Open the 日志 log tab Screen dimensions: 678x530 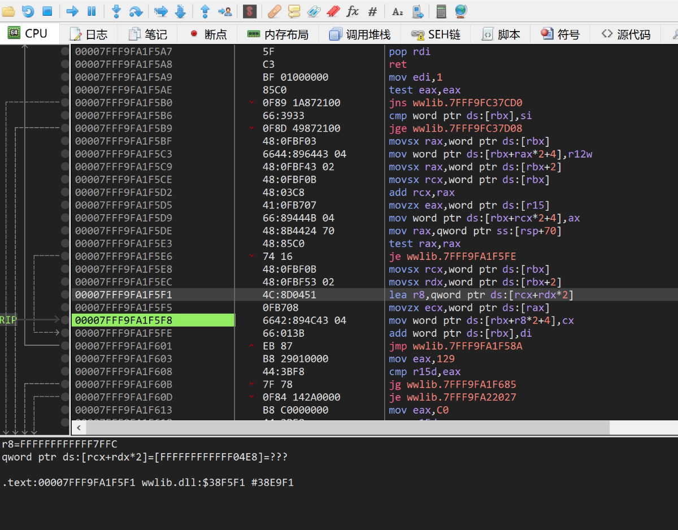pyautogui.click(x=89, y=34)
